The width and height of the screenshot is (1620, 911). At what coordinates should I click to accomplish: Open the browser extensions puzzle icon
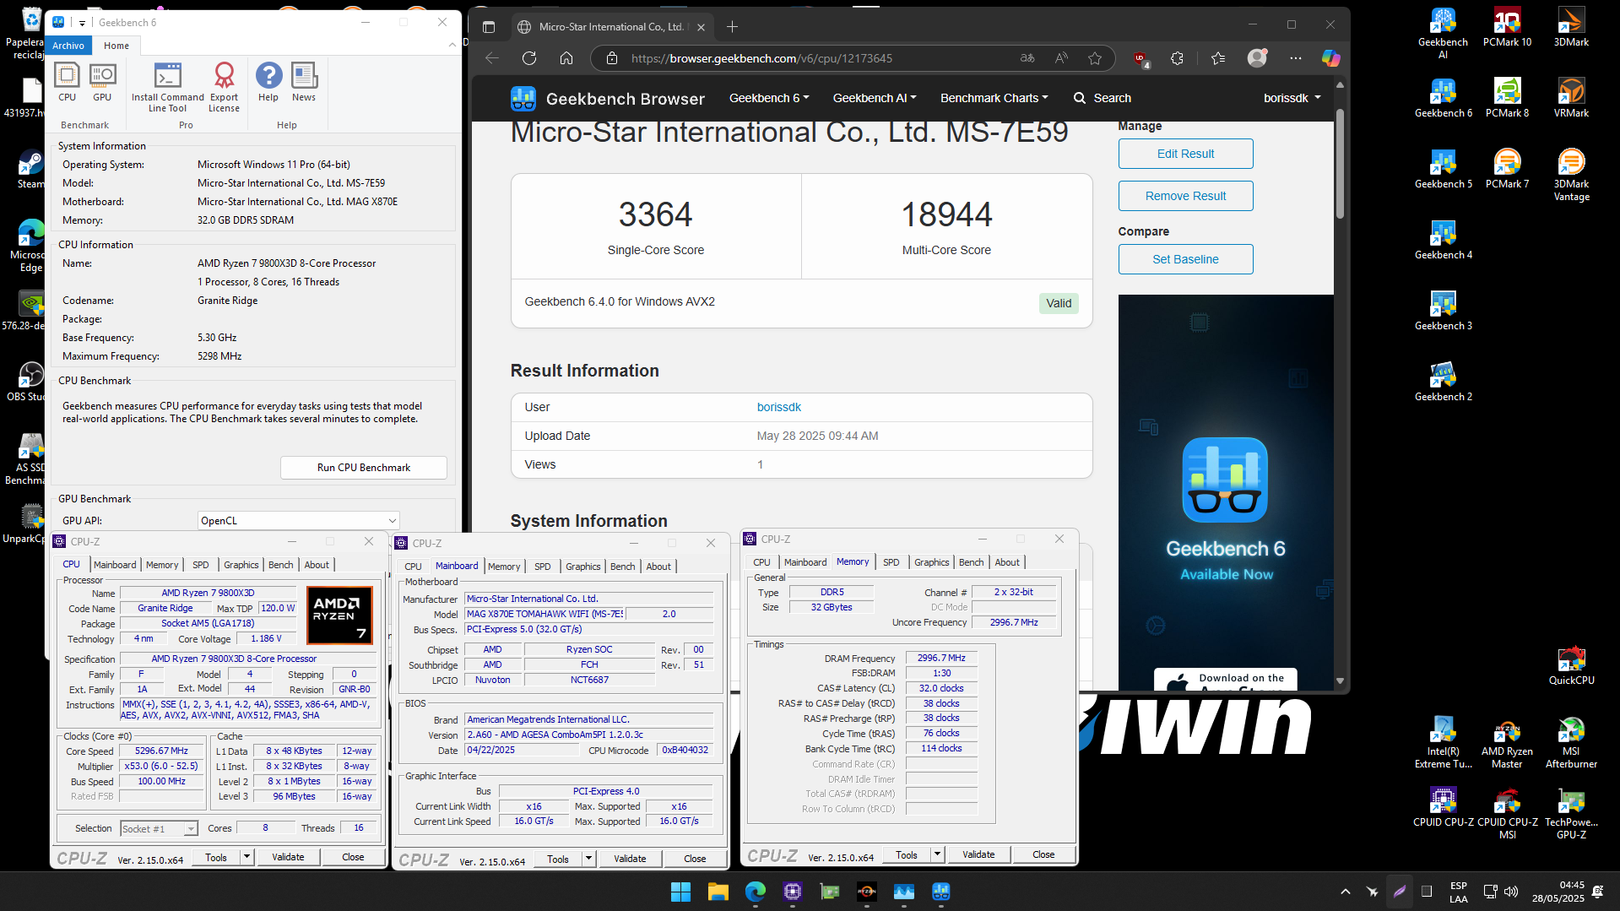coord(1177,58)
